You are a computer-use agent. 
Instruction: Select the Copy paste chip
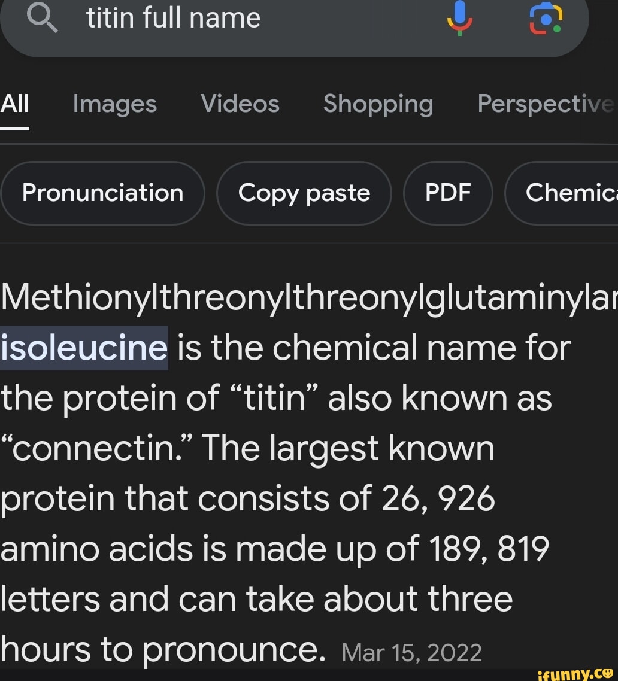pos(304,193)
